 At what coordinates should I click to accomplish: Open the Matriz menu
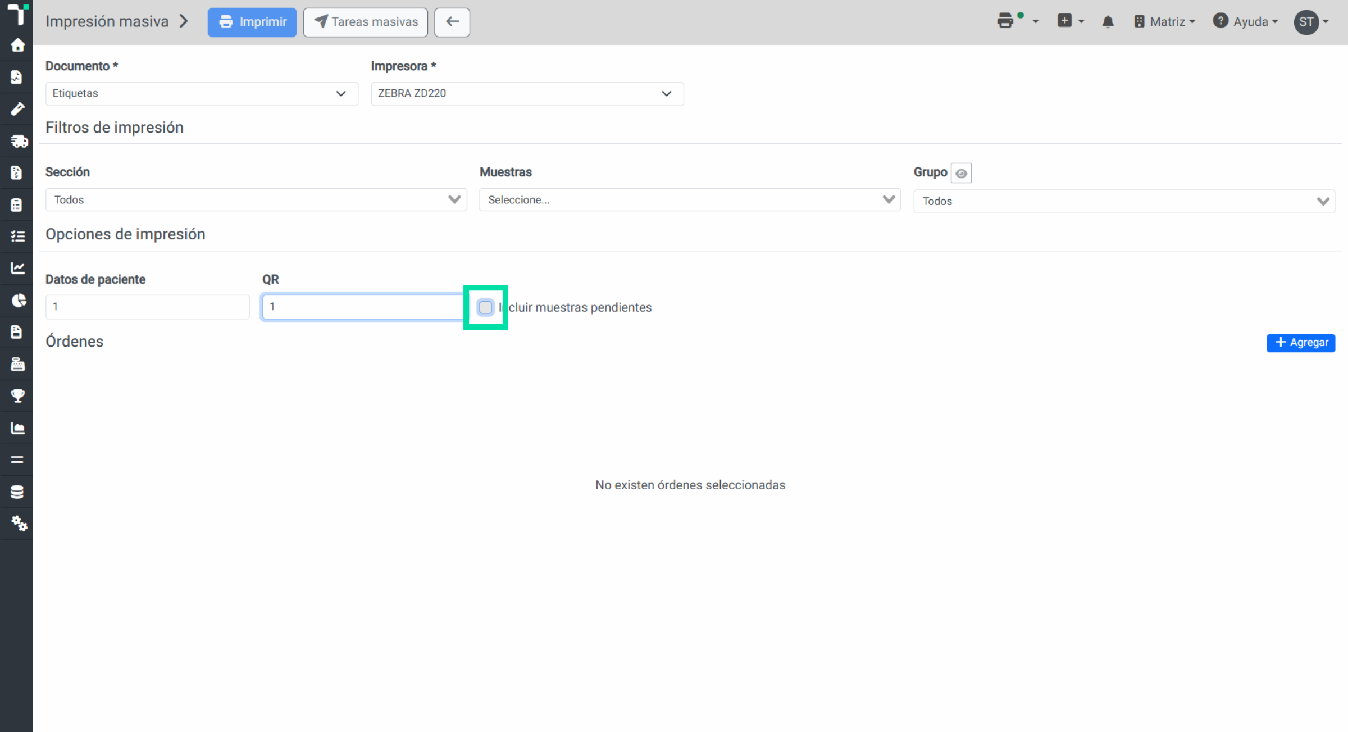pos(1164,22)
